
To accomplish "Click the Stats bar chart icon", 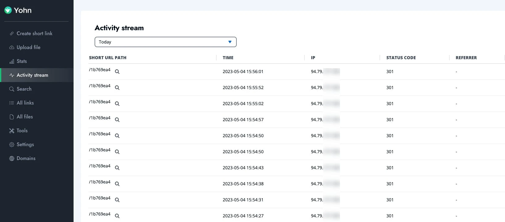I will pyautogui.click(x=12, y=61).
